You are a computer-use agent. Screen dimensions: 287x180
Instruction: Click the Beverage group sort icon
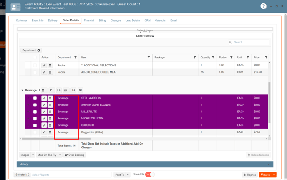[x=51, y=90]
